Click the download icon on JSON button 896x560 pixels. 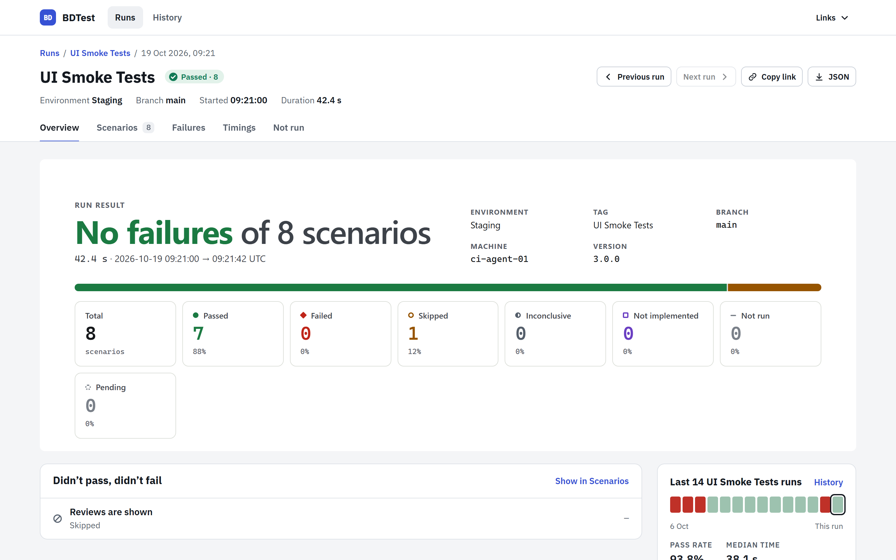tap(819, 77)
